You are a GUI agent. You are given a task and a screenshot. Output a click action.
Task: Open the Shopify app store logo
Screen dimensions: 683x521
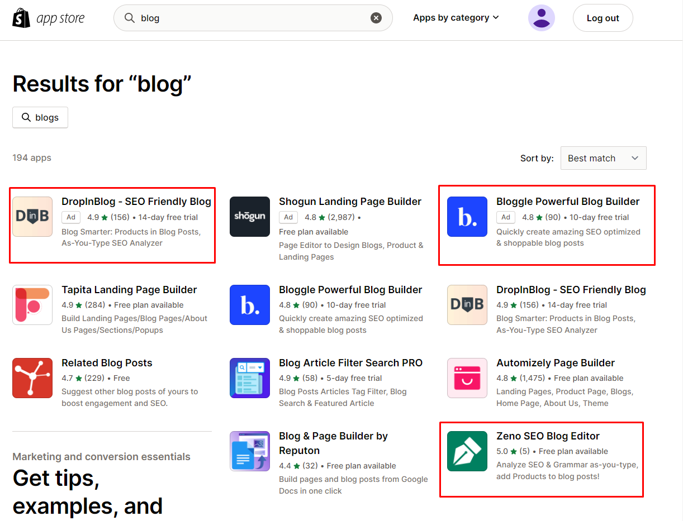[49, 18]
